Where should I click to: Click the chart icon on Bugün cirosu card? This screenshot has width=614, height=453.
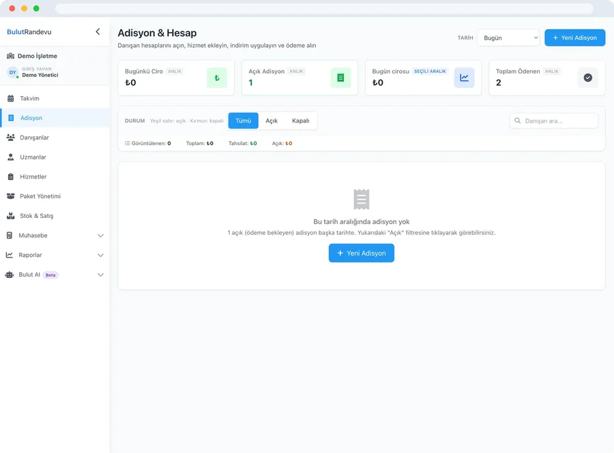pos(465,78)
